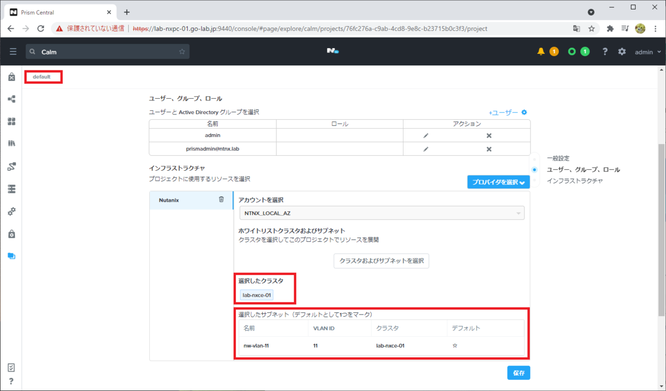Jump to インフラストラクチャ section
This screenshot has width=666, height=391.
coord(574,181)
